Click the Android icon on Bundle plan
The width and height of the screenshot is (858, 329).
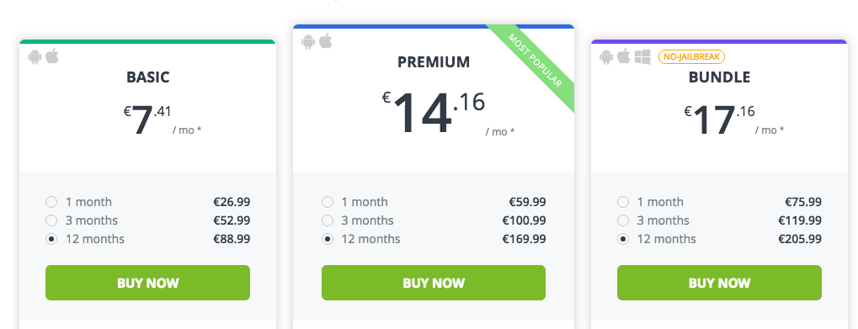tap(606, 57)
